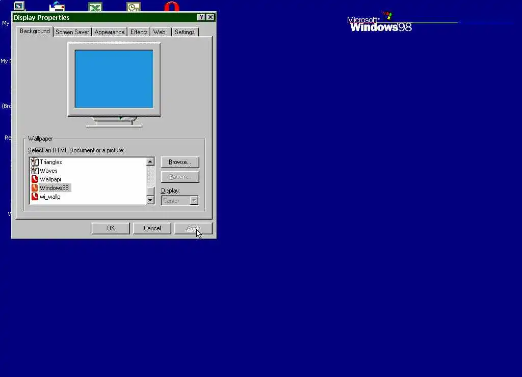Click wallpaper list scroll-down arrow

[150, 200]
